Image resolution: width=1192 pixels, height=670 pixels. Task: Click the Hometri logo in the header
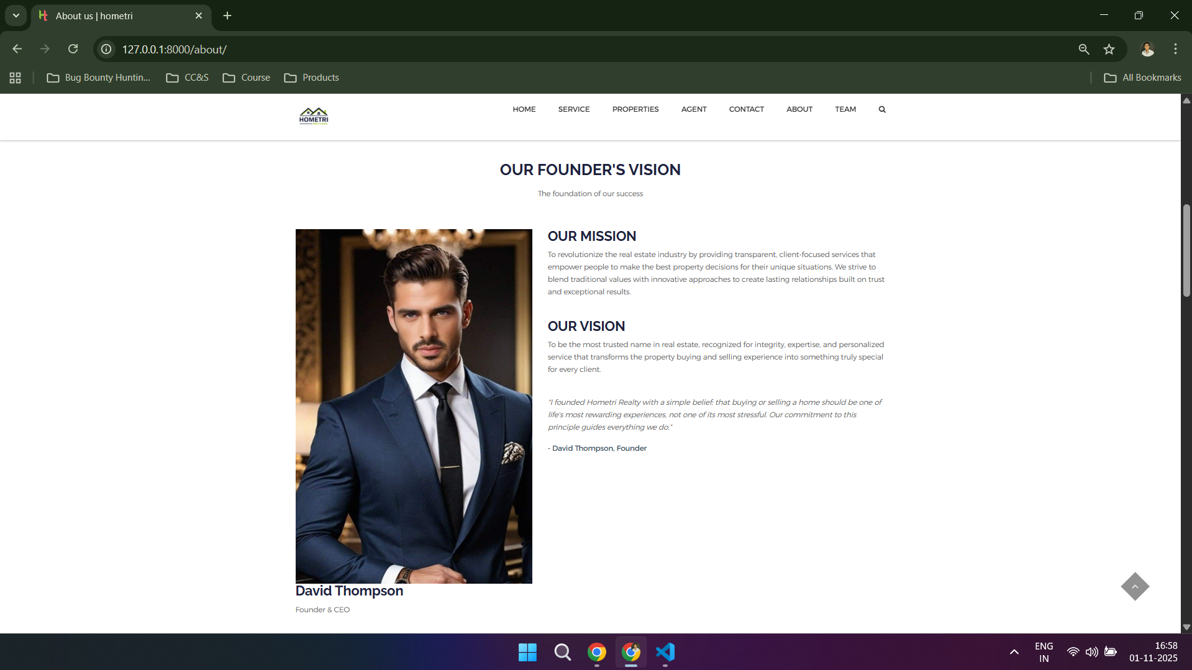[314, 116]
